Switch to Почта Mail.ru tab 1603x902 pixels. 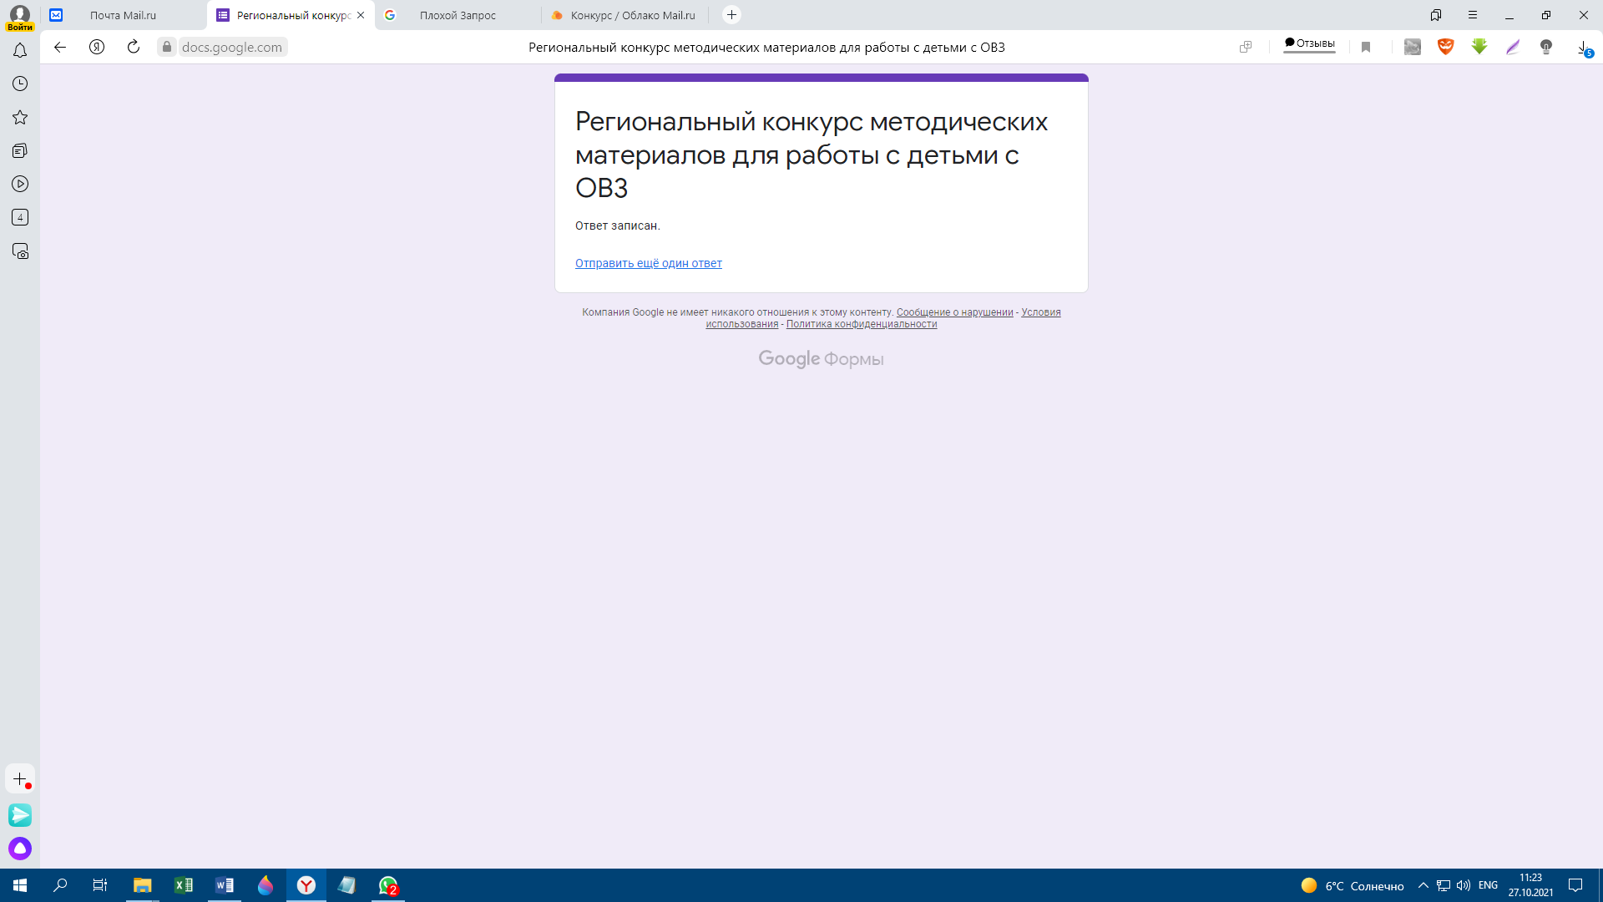pyautogui.click(x=124, y=15)
